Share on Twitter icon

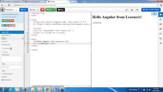(x=3, y=25)
